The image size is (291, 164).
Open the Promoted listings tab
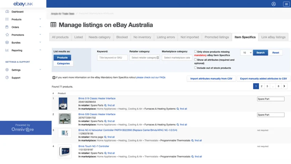[x=217, y=37]
